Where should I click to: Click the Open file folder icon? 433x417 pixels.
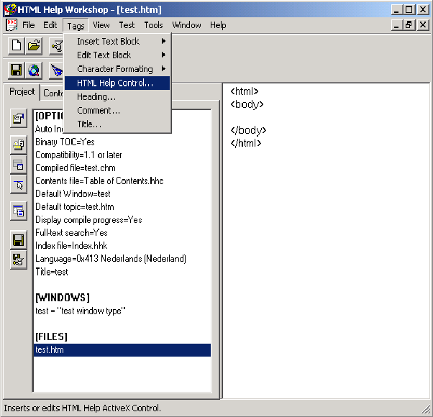coord(35,47)
